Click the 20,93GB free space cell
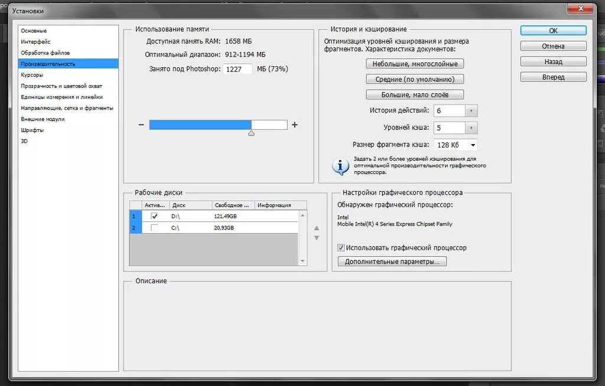605x386 pixels. [224, 228]
